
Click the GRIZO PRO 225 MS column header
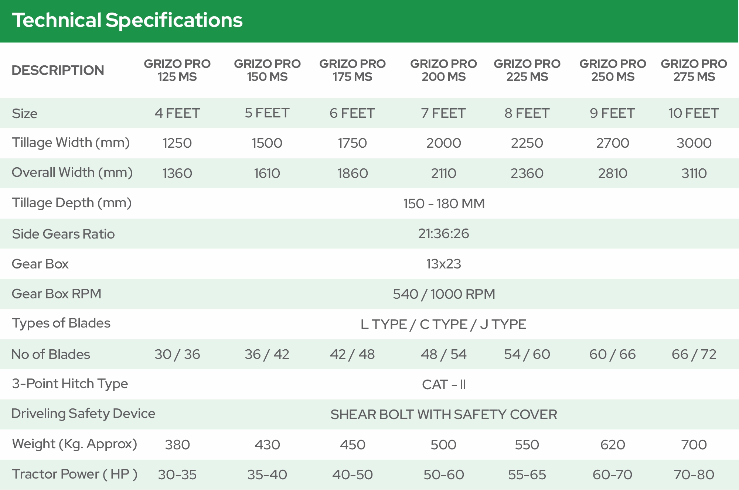click(x=527, y=70)
